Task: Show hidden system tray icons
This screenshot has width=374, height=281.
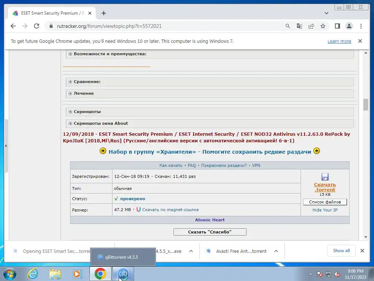Action: click(310, 274)
